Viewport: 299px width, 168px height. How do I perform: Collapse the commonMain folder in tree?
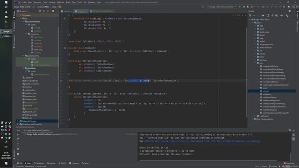(23, 21)
